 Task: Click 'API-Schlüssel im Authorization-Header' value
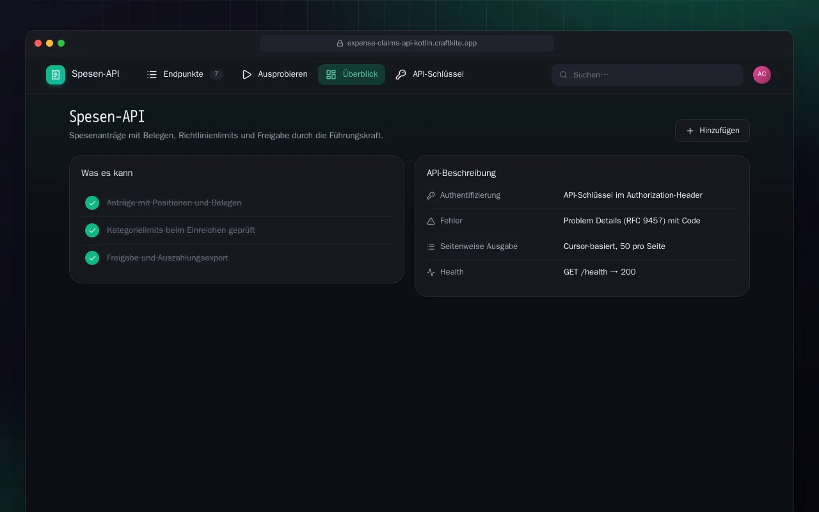click(633, 195)
